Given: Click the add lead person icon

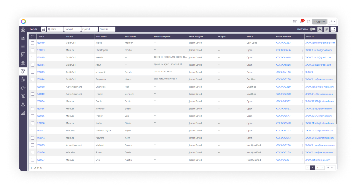Looking at the screenshot, I should tap(320, 30).
